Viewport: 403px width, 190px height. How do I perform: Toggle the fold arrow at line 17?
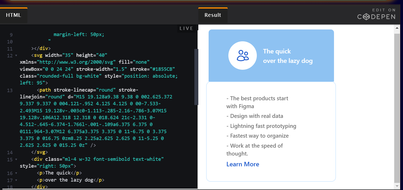click(16, 180)
